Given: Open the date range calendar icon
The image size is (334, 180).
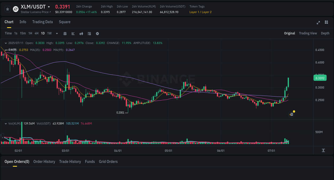Looking at the screenshot, I should pyautogui.click(x=65, y=33).
